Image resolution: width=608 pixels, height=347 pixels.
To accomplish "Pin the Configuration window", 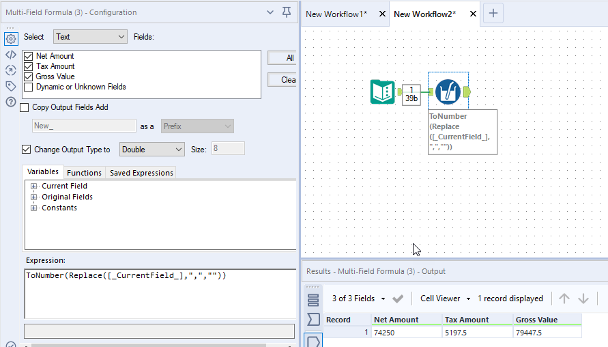I will (287, 12).
